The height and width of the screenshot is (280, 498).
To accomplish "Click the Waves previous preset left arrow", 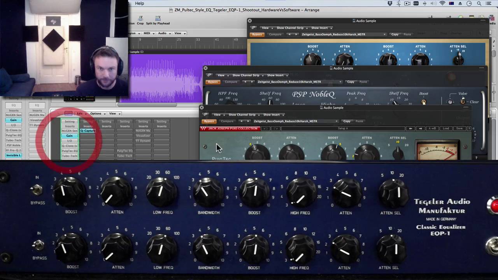I will (x=410, y=128).
